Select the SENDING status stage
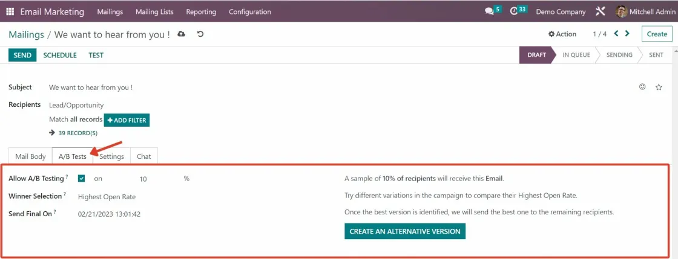Image resolution: width=678 pixels, height=259 pixels. tap(619, 55)
